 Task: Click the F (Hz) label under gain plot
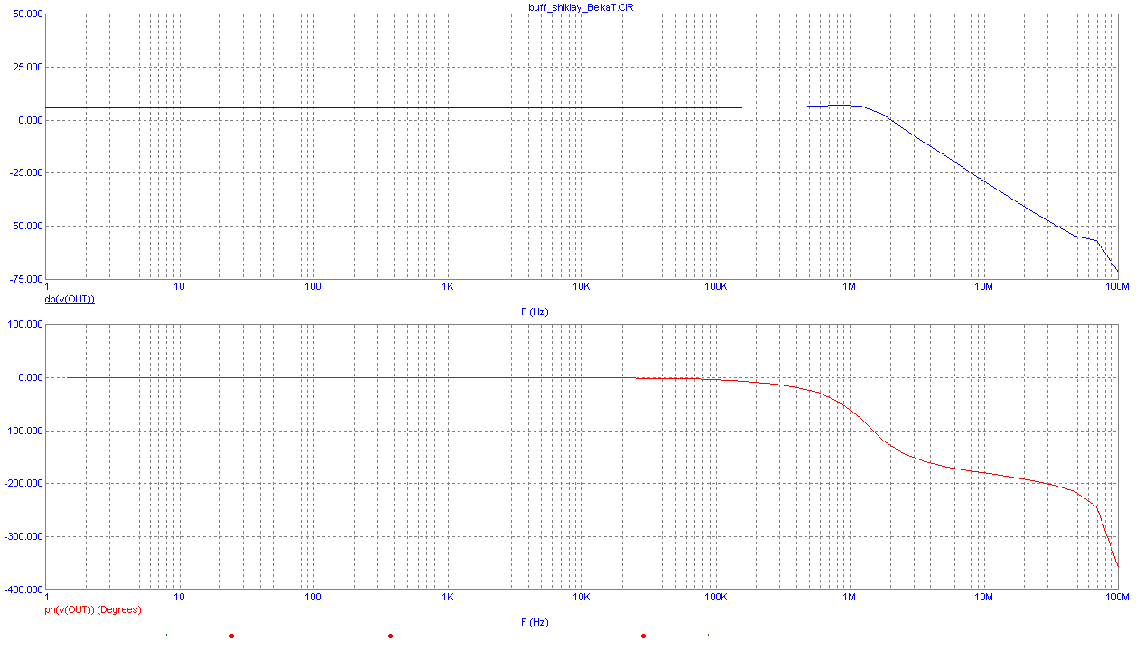[535, 311]
